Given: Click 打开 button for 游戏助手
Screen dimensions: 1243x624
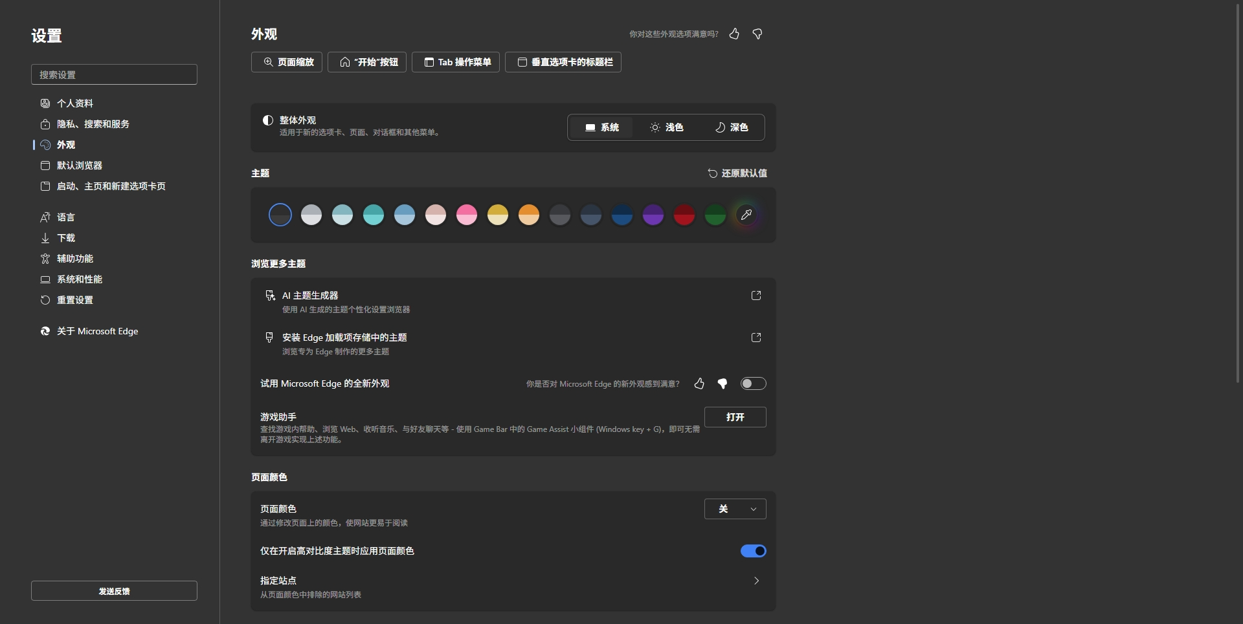Looking at the screenshot, I should coord(735,417).
